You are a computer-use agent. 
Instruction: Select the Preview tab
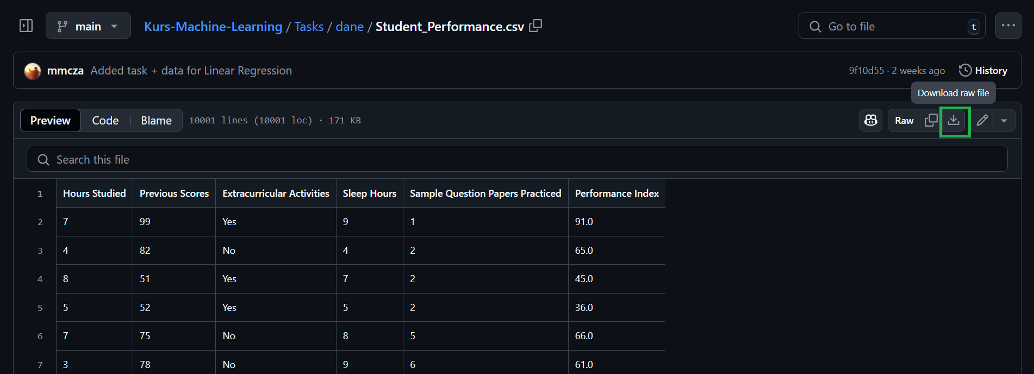tap(51, 120)
